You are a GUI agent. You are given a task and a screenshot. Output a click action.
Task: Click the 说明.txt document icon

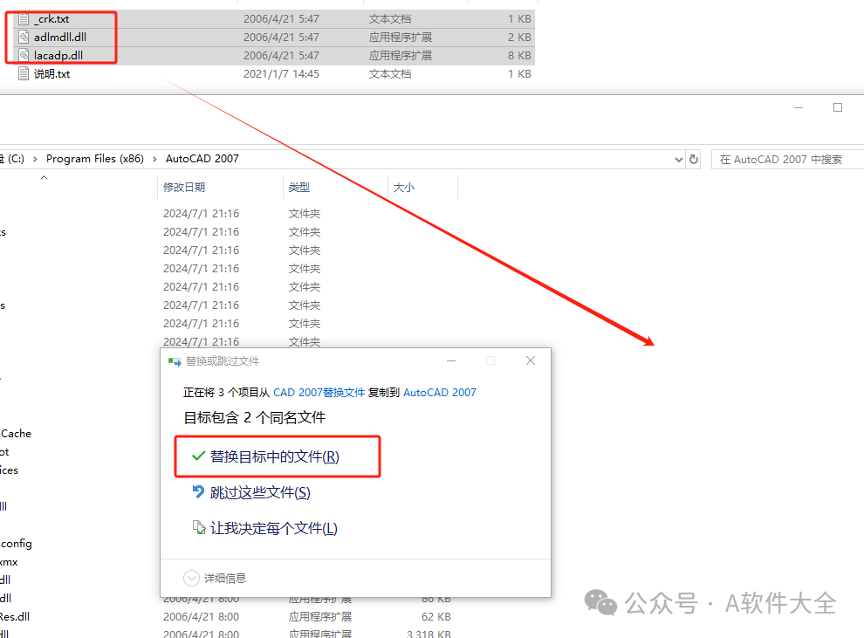click(24, 74)
